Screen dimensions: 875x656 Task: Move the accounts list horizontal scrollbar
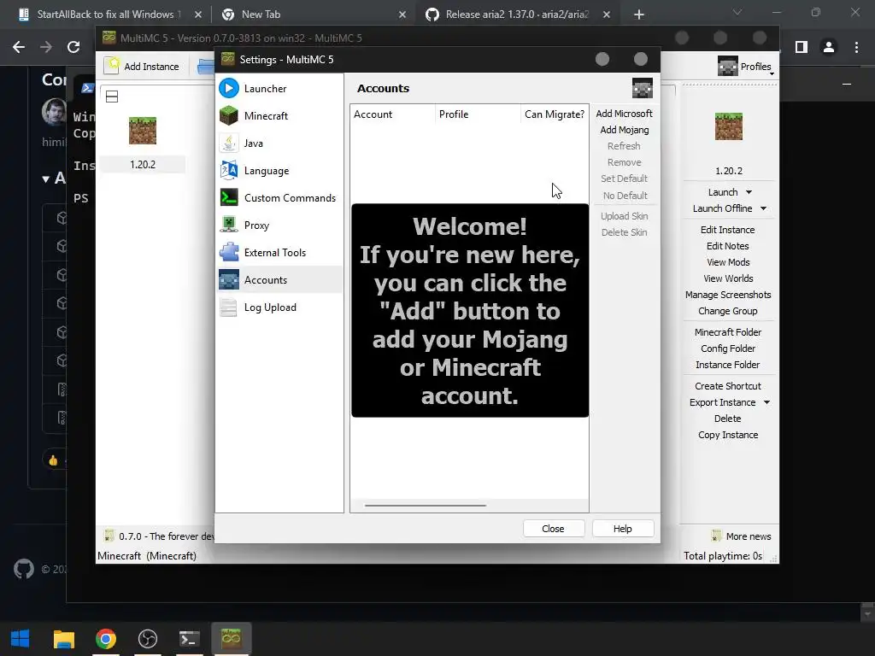click(x=426, y=506)
